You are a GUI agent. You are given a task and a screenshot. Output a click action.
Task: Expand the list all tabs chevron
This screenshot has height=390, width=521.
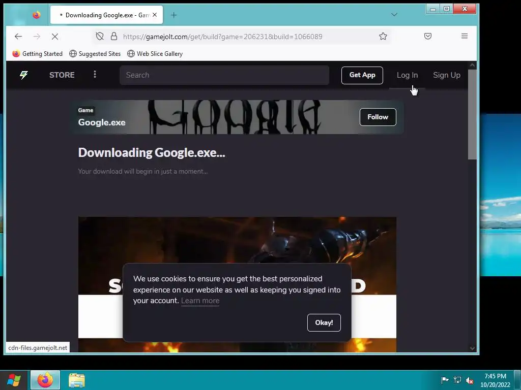coord(394,15)
